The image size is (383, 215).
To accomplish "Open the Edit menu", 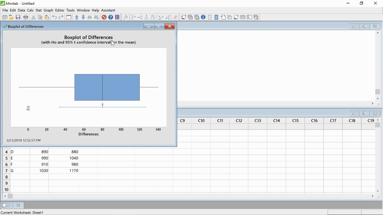I will 13,10.
